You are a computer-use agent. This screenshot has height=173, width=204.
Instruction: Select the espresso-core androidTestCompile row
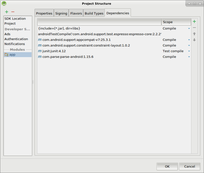(100, 34)
